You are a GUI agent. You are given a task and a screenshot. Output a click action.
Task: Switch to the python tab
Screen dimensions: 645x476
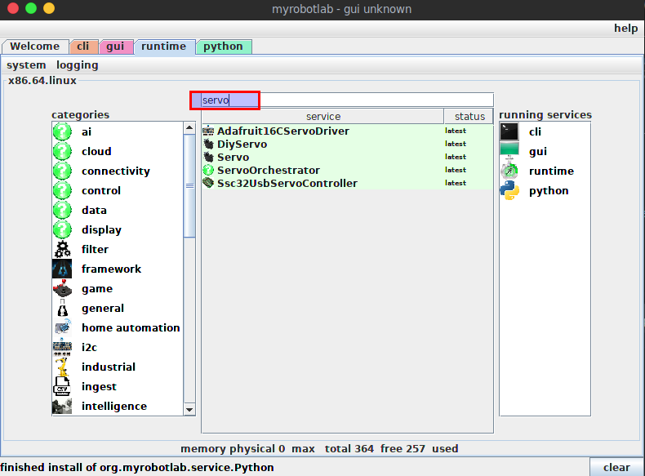pyautogui.click(x=224, y=47)
